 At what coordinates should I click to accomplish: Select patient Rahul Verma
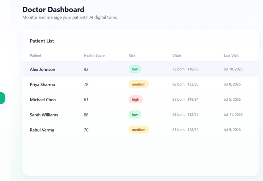(x=42, y=130)
